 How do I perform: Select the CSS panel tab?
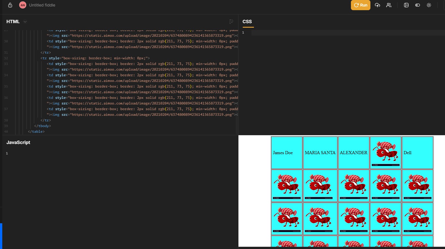[x=247, y=21]
